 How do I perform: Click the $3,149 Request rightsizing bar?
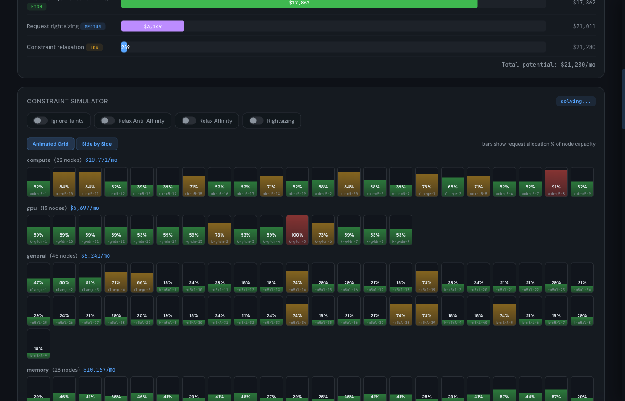(153, 26)
